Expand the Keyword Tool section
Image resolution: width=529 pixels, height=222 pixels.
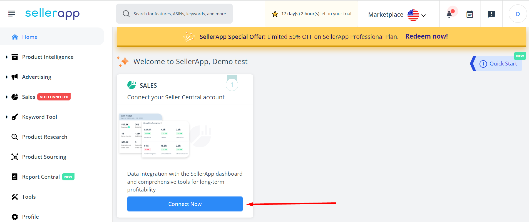pyautogui.click(x=7, y=117)
